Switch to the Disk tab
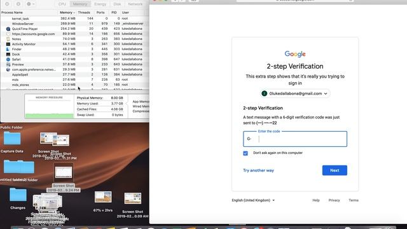Screen dimensions: 407x229 (x=117, y=4)
